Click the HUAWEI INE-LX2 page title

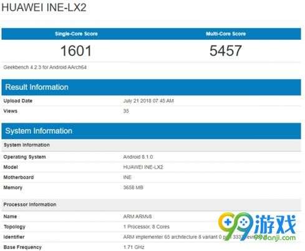click(44, 7)
